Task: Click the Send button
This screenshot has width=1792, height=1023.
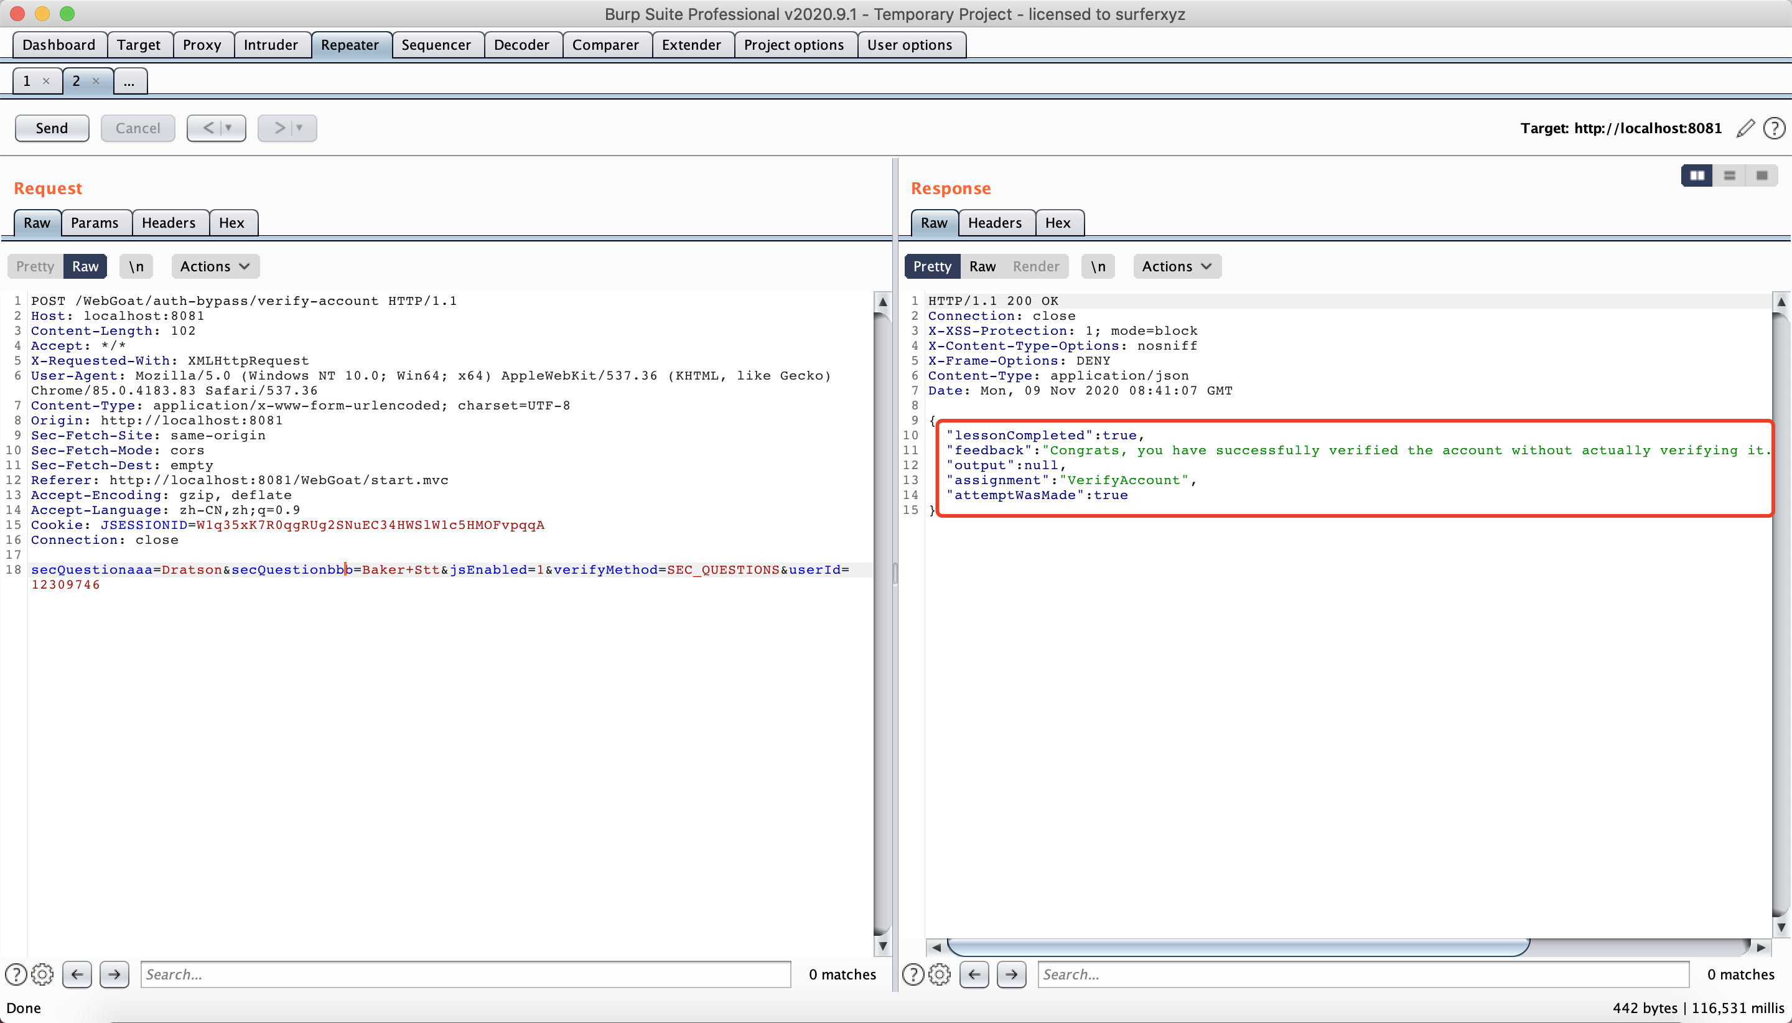Action: click(x=52, y=128)
